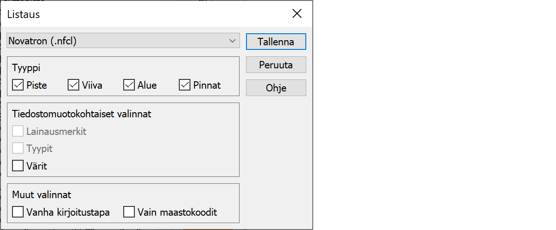Check the Vanha kirjoitustapa checkbox

tap(18, 212)
